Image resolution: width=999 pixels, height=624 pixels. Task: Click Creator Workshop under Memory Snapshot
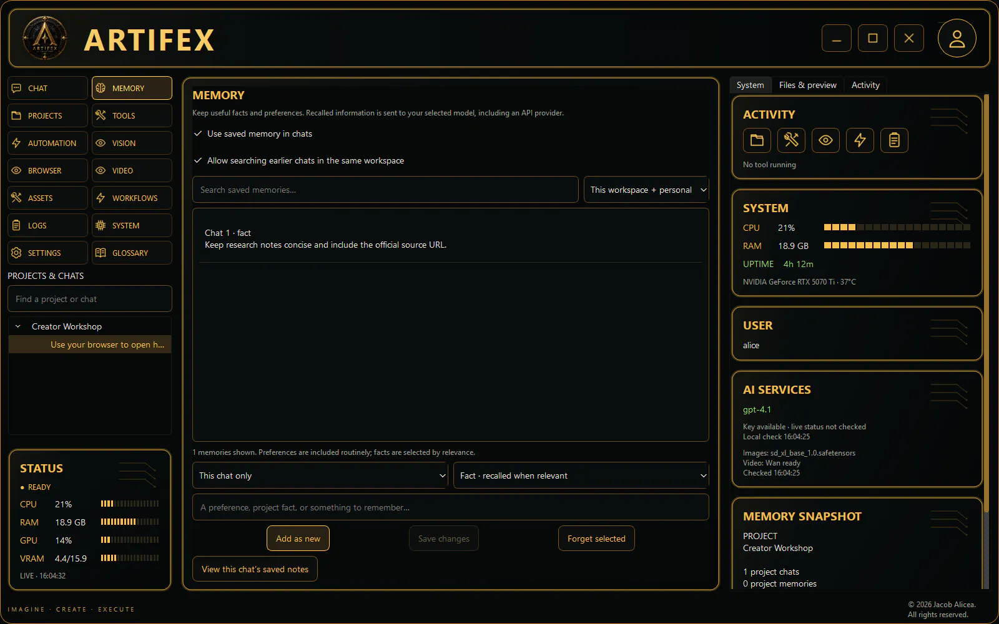[777, 548]
